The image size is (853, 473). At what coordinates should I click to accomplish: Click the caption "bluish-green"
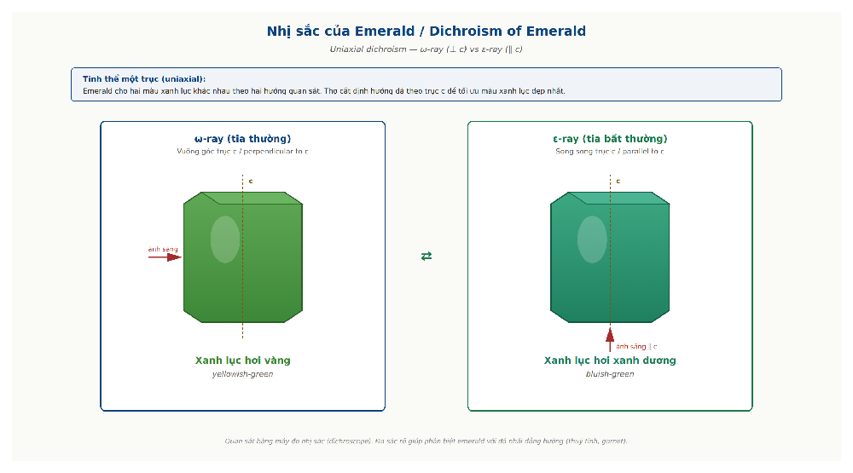pyautogui.click(x=610, y=374)
